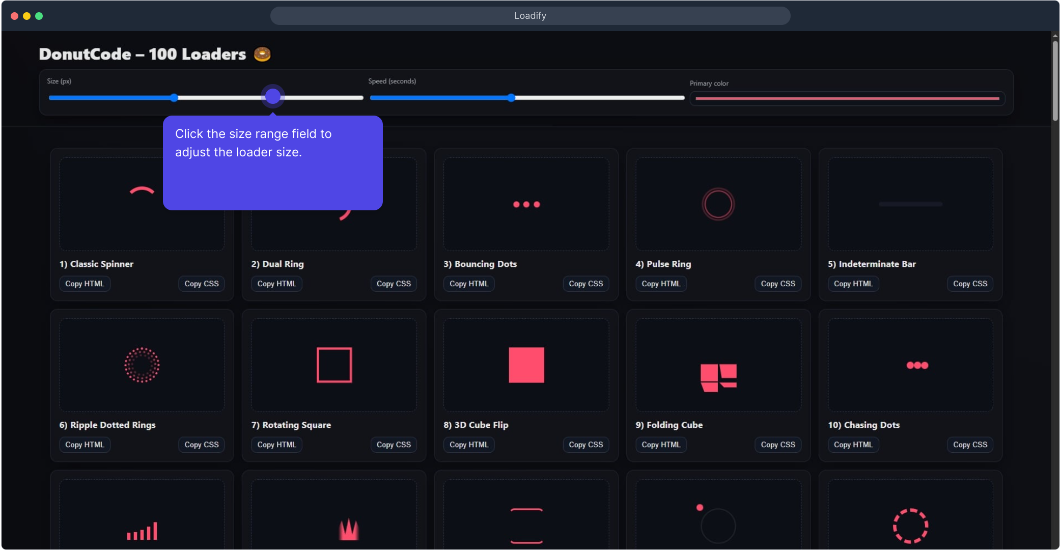The height and width of the screenshot is (550, 1061).
Task: Click the Ripple Dotted Rings loader preview
Action: coord(142,364)
